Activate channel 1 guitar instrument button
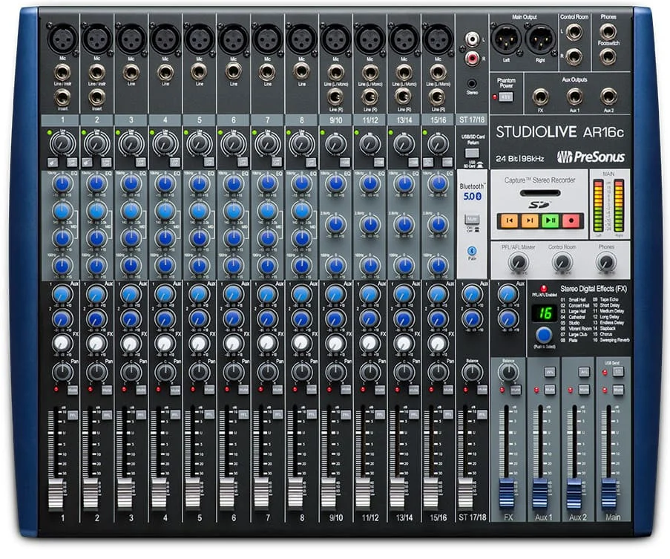 coord(53,162)
